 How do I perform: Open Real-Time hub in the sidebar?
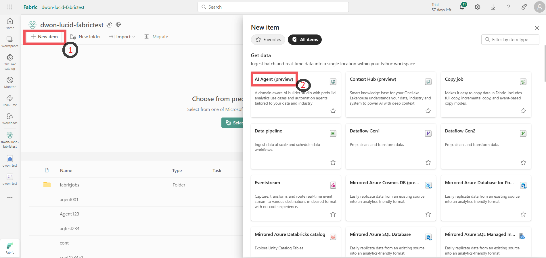click(10, 101)
